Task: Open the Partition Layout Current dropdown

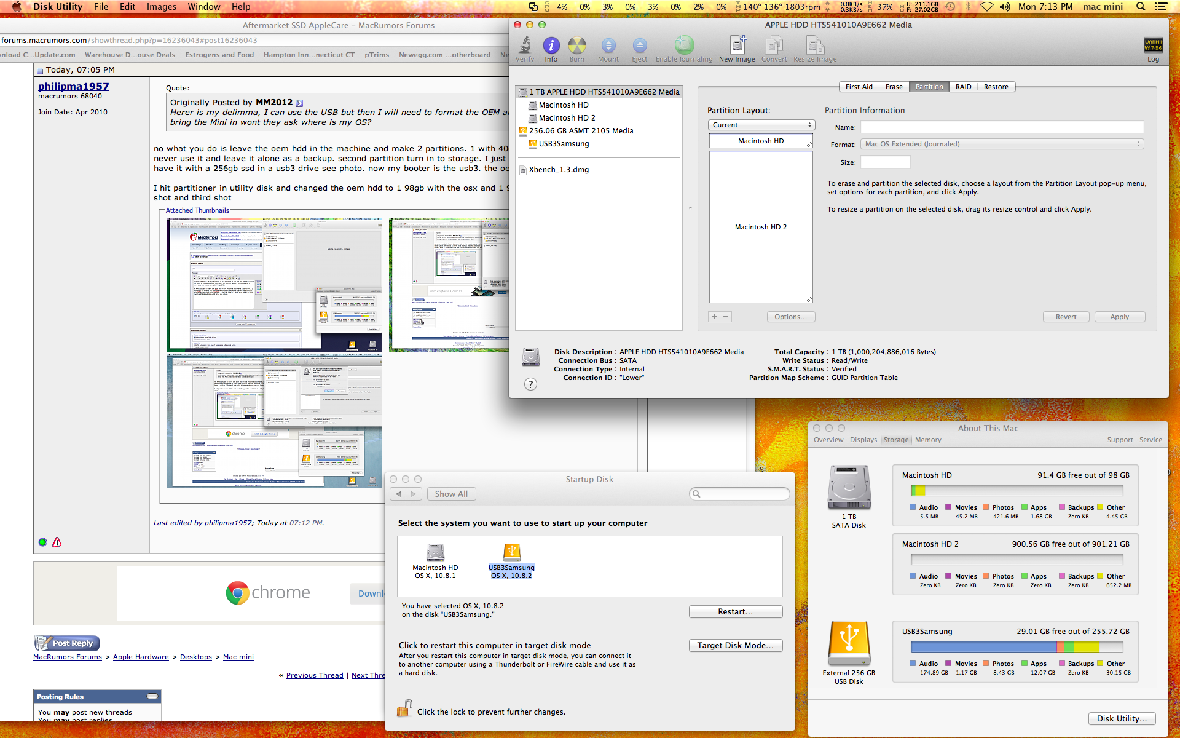Action: click(x=761, y=125)
